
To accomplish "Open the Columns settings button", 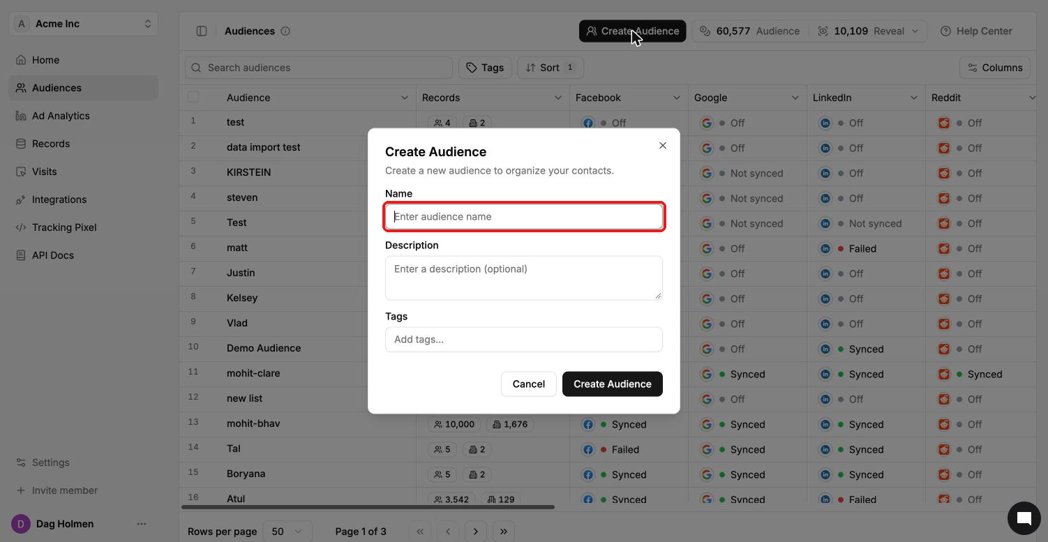I will pos(995,68).
